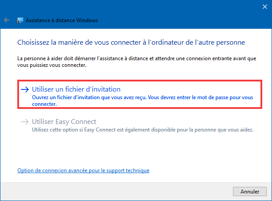Click the Annuler button
This screenshot has width=272, height=201.
point(249,191)
